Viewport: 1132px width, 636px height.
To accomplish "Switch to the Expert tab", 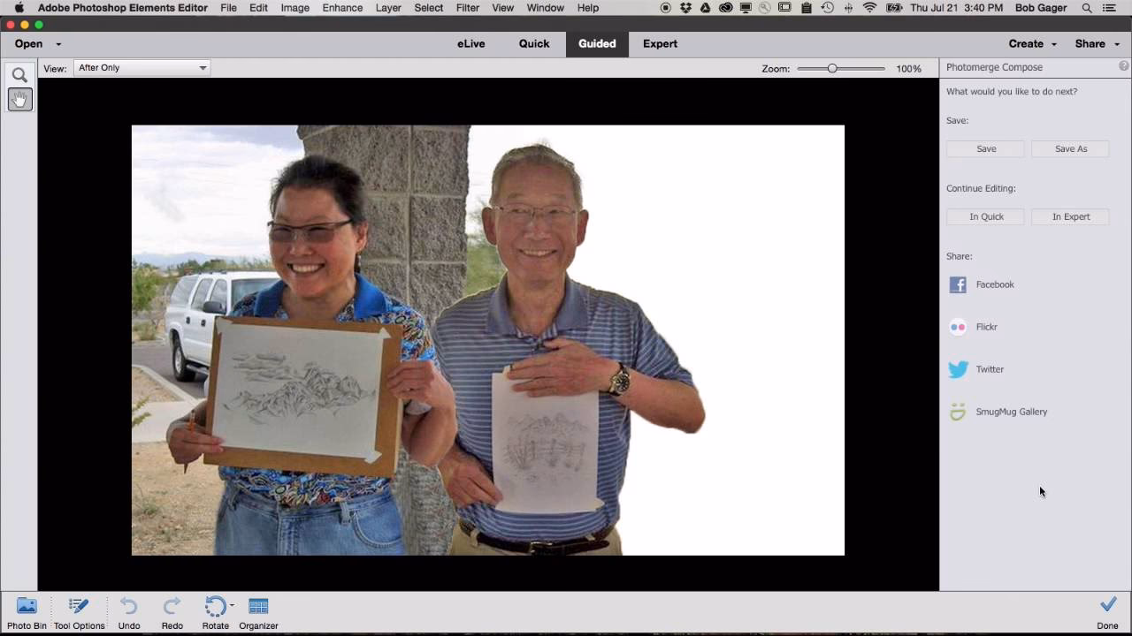I will coord(660,43).
